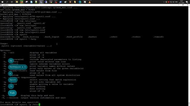190x106 pixels.
Task: Click '.cshrc' file name
Action: point(113,37)
